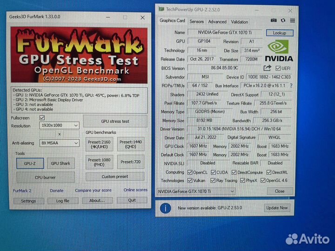The height and width of the screenshot is (251, 335).
Task: Start the GPU stress test
Action: click(x=115, y=121)
